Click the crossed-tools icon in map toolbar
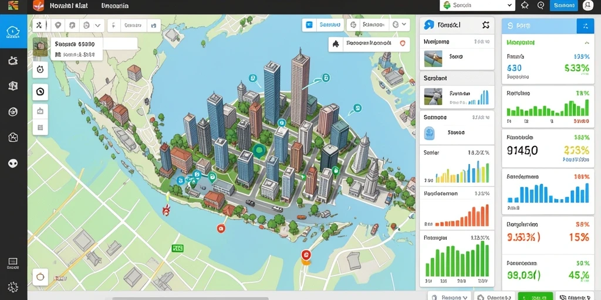 39,26
